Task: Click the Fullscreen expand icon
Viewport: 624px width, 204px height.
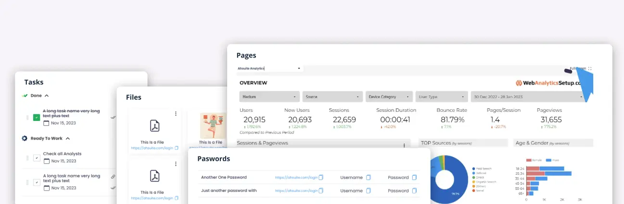Action: [590, 69]
